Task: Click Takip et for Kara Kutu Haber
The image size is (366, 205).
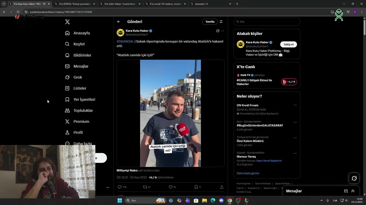Action: point(289,44)
